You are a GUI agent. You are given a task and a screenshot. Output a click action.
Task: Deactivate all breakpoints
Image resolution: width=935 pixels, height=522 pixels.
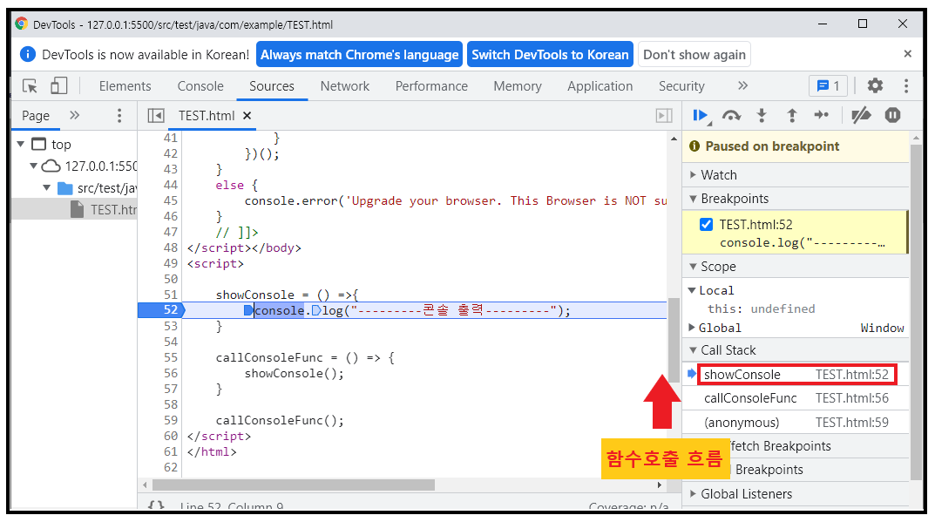click(861, 115)
